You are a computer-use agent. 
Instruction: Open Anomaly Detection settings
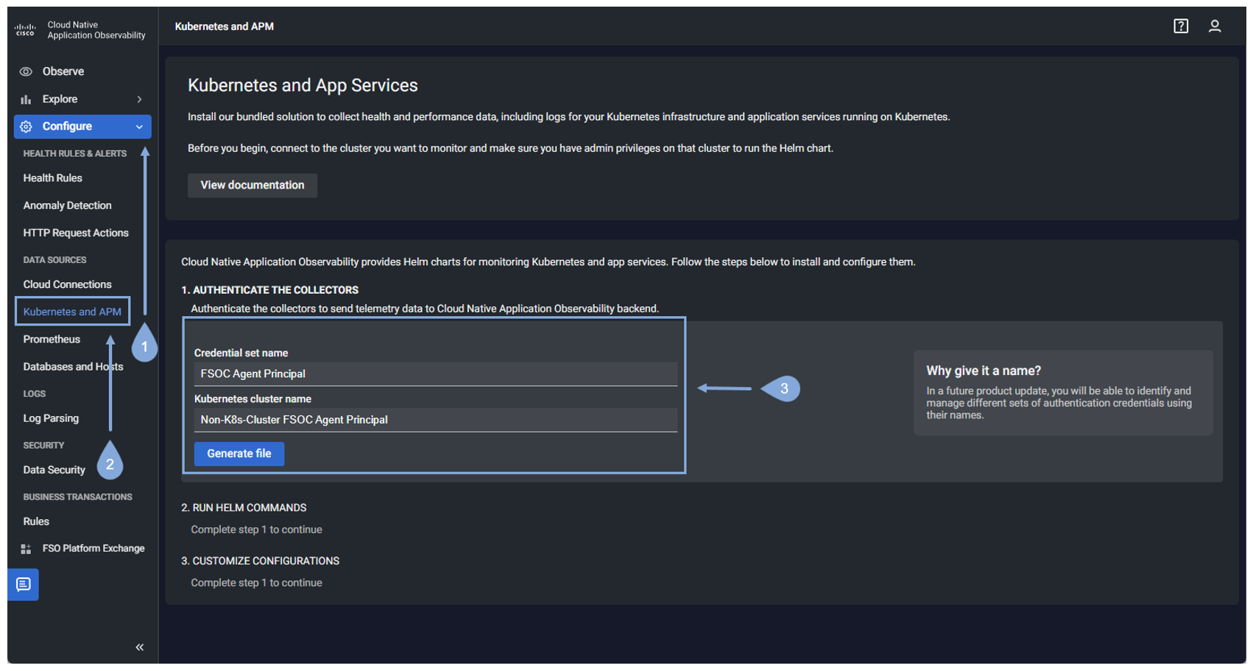coord(67,205)
